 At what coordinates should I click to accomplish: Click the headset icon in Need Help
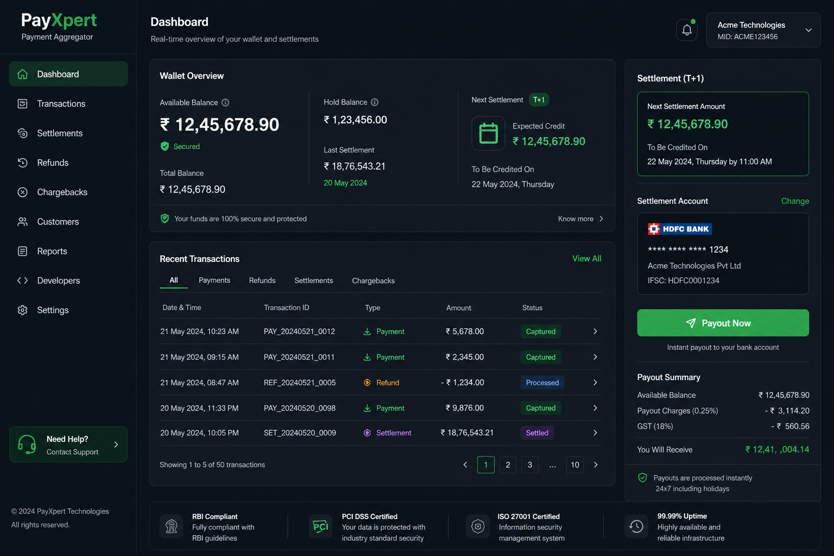(27, 445)
